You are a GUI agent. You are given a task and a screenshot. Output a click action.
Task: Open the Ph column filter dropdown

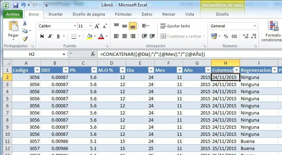coord(94,70)
